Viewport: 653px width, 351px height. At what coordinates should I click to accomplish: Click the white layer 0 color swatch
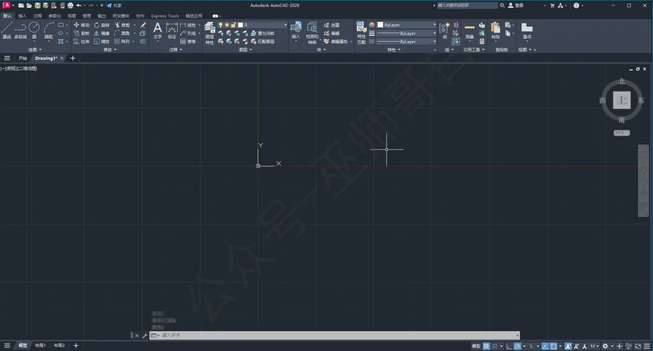coord(240,25)
